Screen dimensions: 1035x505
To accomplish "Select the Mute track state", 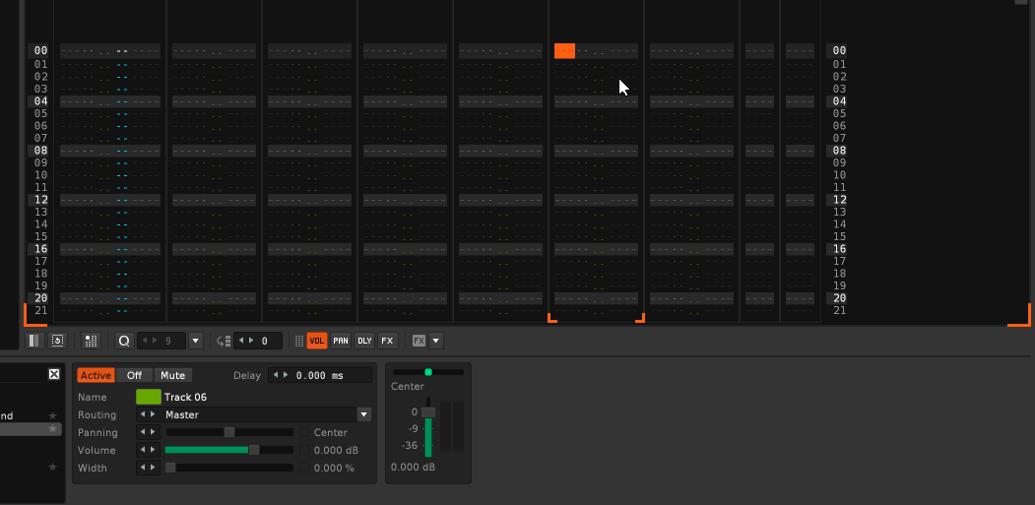I will coord(172,375).
